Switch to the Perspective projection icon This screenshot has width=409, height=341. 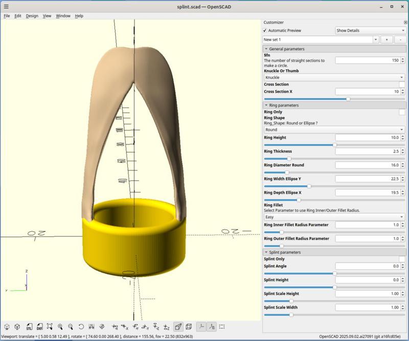coord(178,327)
